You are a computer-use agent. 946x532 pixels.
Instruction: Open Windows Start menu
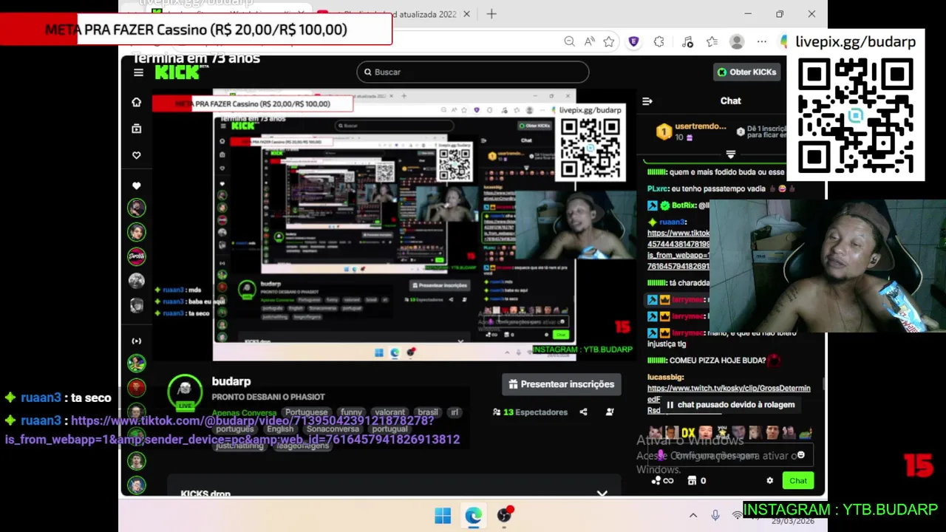[x=443, y=516]
